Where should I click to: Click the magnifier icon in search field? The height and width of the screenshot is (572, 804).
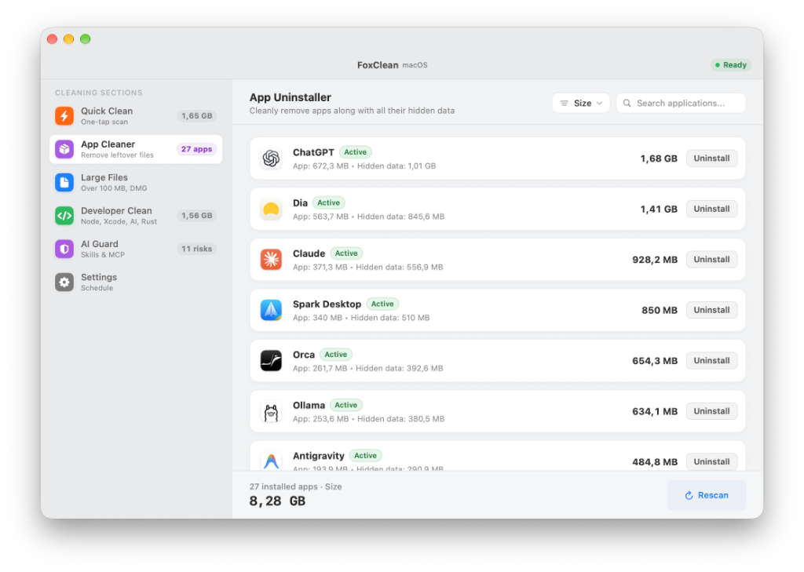click(627, 103)
